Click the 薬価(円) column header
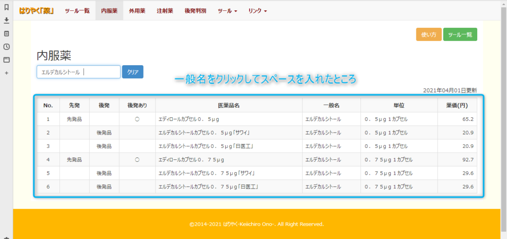The height and width of the screenshot is (239, 507). coord(456,105)
